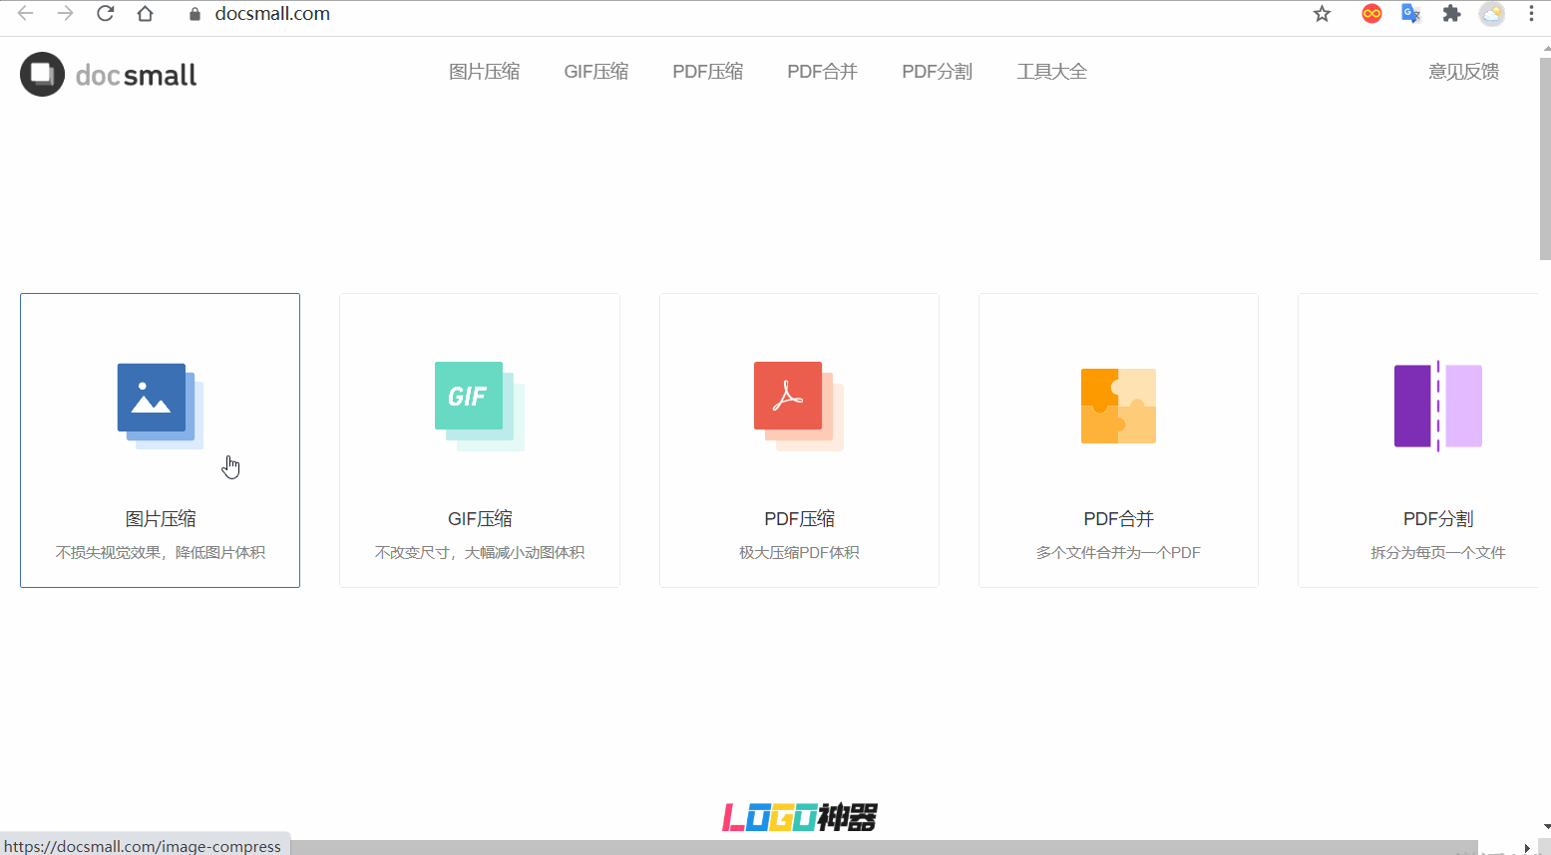The image size is (1551, 855).
Task: Click the LOGO神器 banner at bottom
Action: [x=799, y=817]
